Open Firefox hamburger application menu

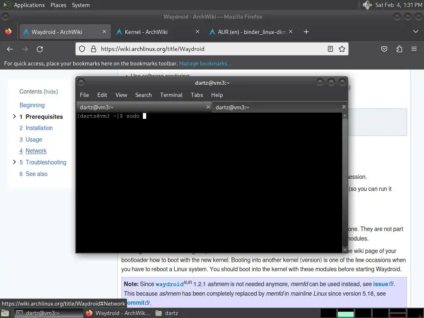click(414, 49)
